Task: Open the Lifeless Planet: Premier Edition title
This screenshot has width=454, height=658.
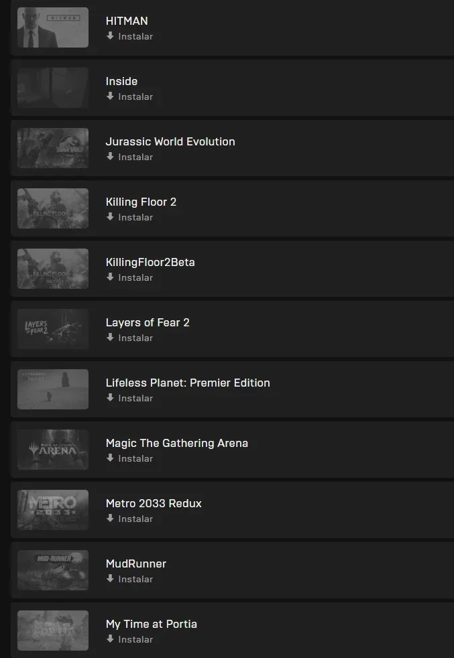Action: point(188,383)
